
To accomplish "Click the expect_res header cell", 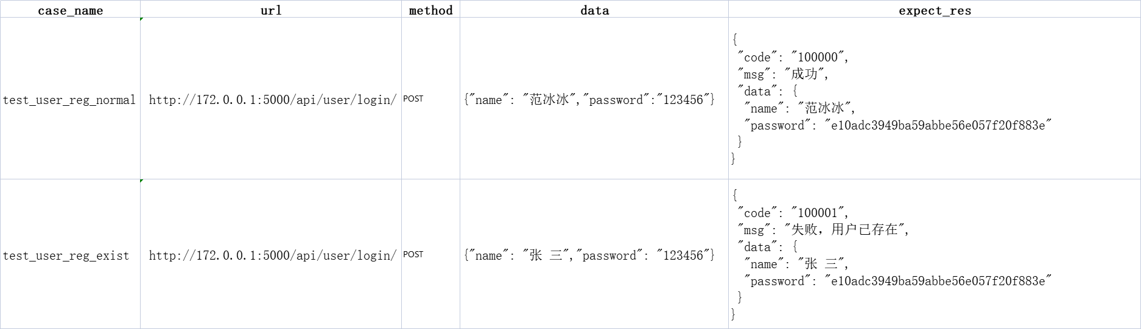I will 935,9.
